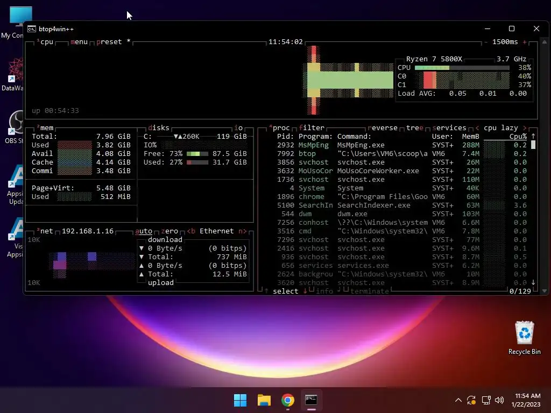Toggle zero option in net box
Image resolution: width=551 pixels, height=413 pixels.
tap(169, 231)
